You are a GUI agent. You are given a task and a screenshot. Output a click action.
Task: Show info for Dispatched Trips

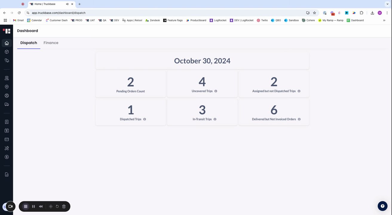[145, 119]
